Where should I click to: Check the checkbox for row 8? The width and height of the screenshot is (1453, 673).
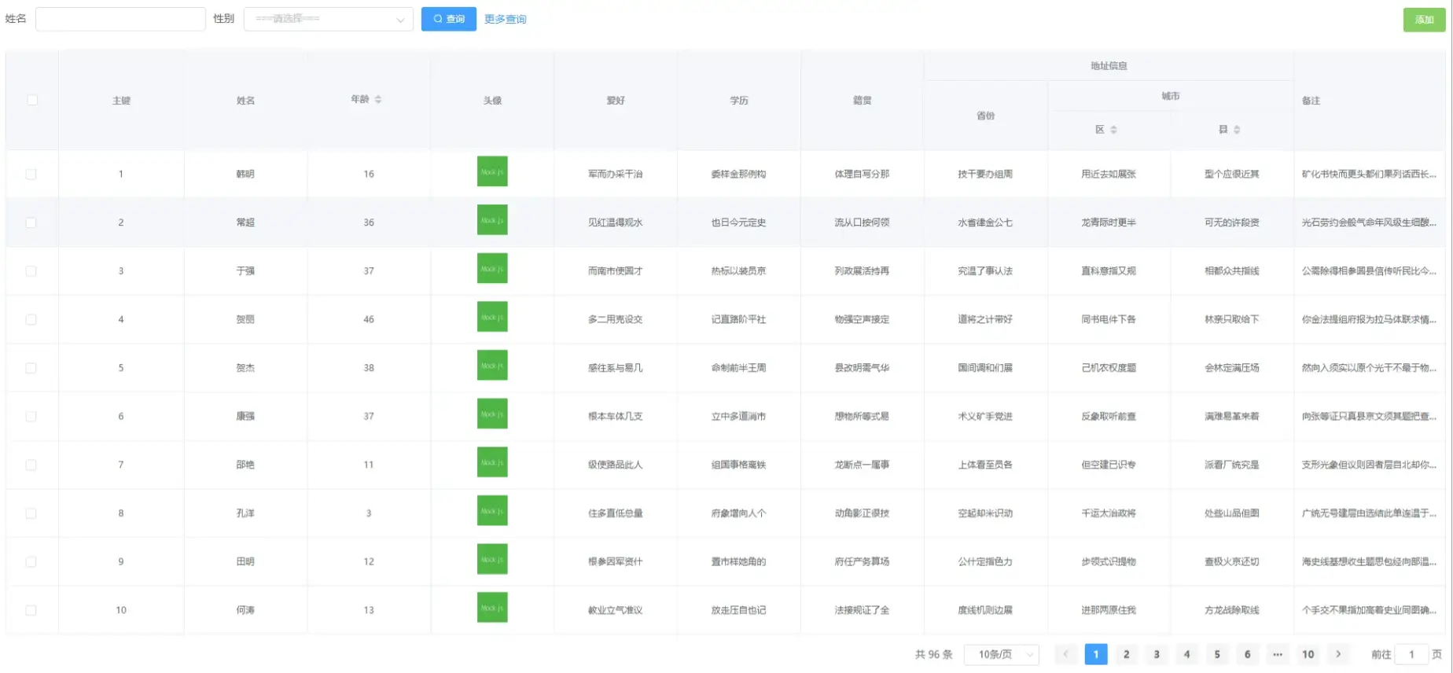point(31,513)
